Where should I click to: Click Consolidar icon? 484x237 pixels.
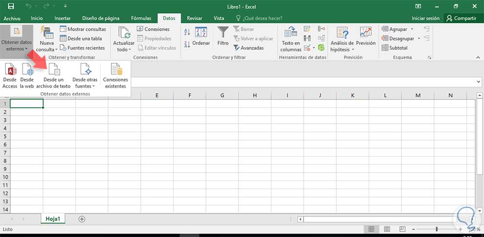pos(321,29)
